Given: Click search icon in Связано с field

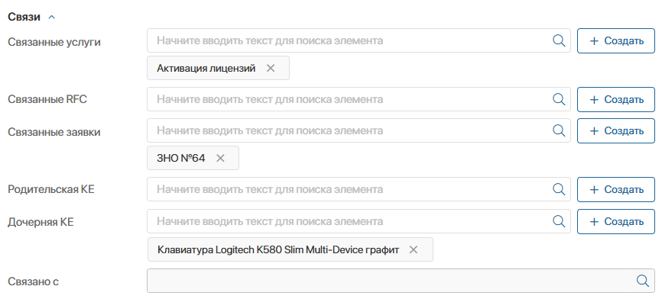Looking at the screenshot, I should 643,281.
